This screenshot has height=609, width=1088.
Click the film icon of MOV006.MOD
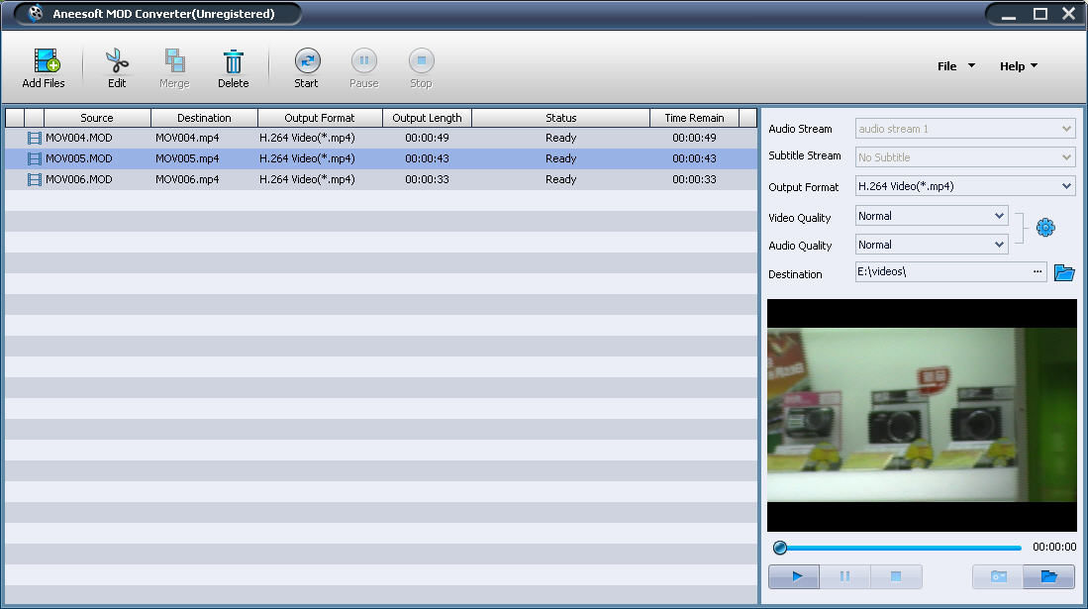[x=34, y=180]
